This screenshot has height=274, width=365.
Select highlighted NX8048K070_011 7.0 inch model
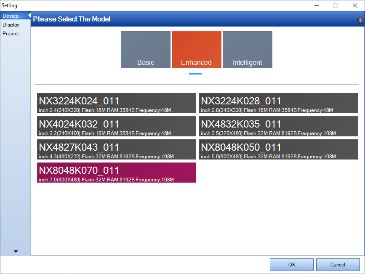[x=116, y=173]
